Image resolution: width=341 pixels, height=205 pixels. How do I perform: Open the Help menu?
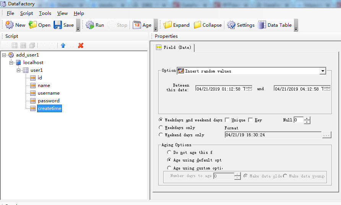tap(79, 13)
